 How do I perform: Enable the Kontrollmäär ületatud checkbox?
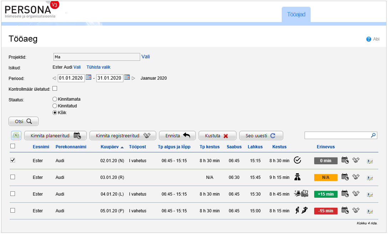[55, 89]
